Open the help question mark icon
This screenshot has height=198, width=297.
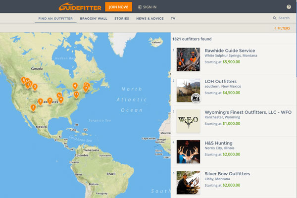289,7
